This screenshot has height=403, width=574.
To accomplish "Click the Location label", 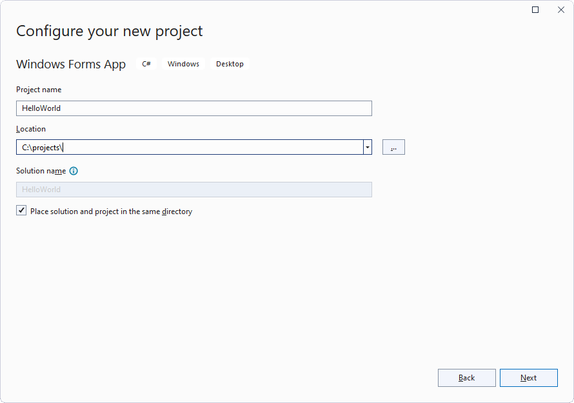I will pos(31,129).
